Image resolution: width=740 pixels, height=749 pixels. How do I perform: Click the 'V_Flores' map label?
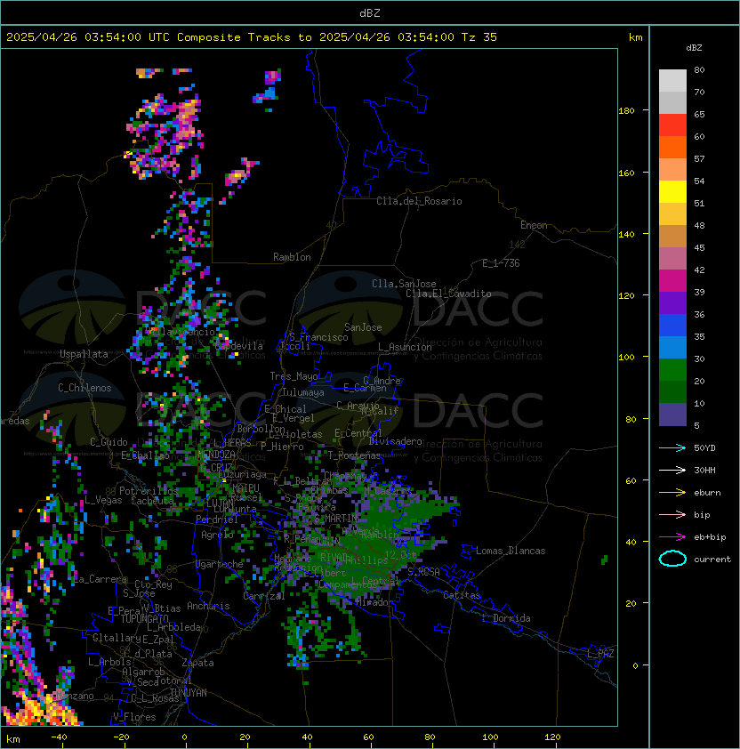click(x=134, y=718)
